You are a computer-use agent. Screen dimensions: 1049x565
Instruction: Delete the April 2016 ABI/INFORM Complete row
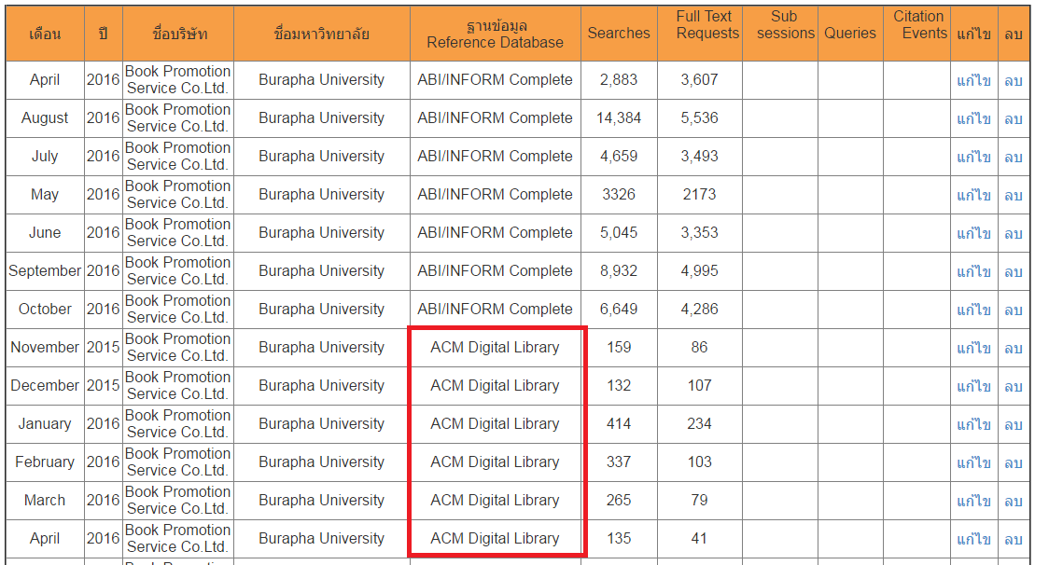1014,81
